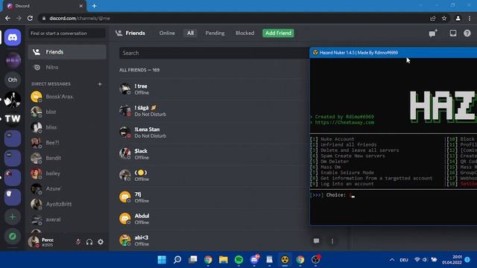This screenshot has width=477, height=268.
Task: Click 'Find or start a conversation' box
Action: [67, 33]
